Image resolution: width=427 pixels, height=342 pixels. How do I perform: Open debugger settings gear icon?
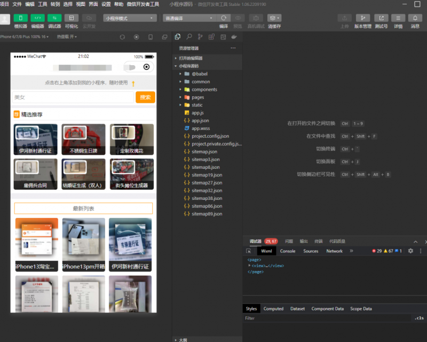tap(410, 251)
